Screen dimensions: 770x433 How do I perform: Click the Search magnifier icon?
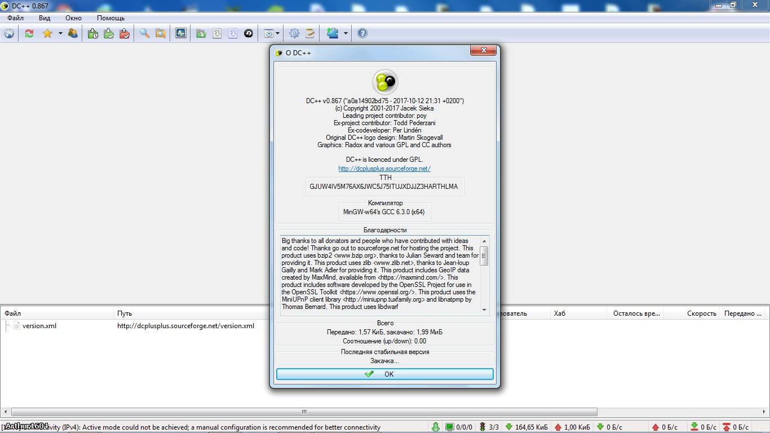point(145,34)
